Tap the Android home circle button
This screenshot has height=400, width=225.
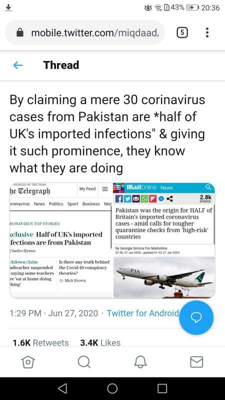tap(112, 388)
